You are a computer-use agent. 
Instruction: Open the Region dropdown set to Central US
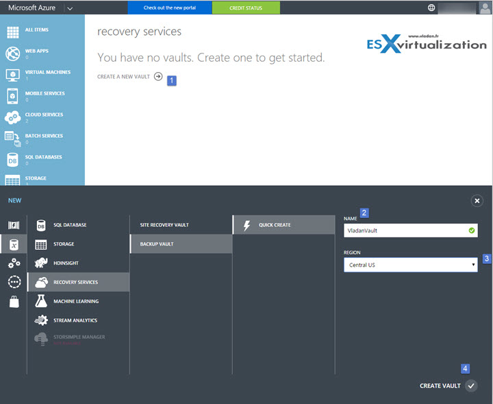(411, 265)
